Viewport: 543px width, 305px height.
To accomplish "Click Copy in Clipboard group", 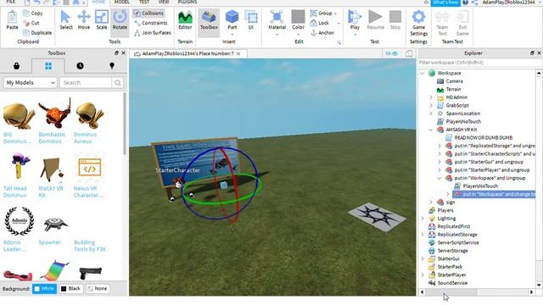I will [33, 14].
